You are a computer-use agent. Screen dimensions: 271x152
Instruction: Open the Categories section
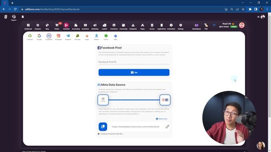click(x=133, y=26)
